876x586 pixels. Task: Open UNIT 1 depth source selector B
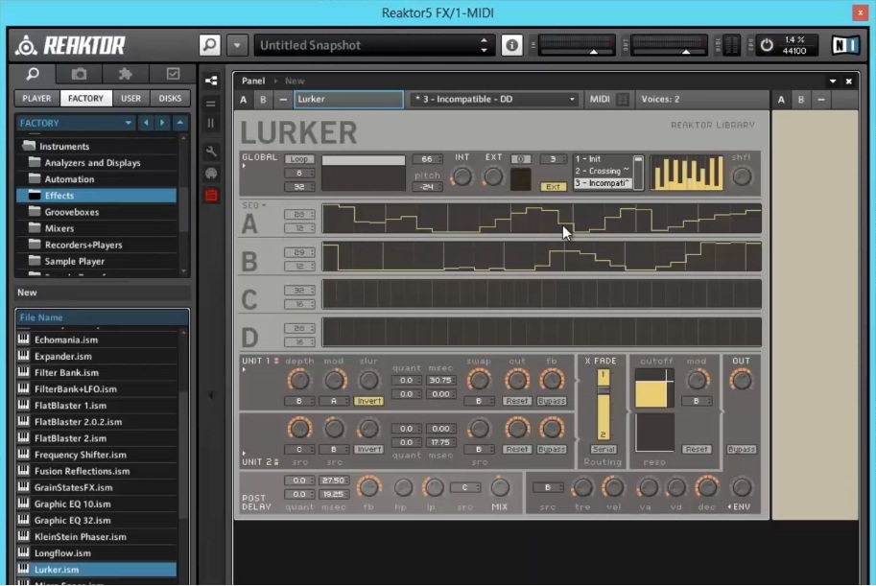(299, 401)
